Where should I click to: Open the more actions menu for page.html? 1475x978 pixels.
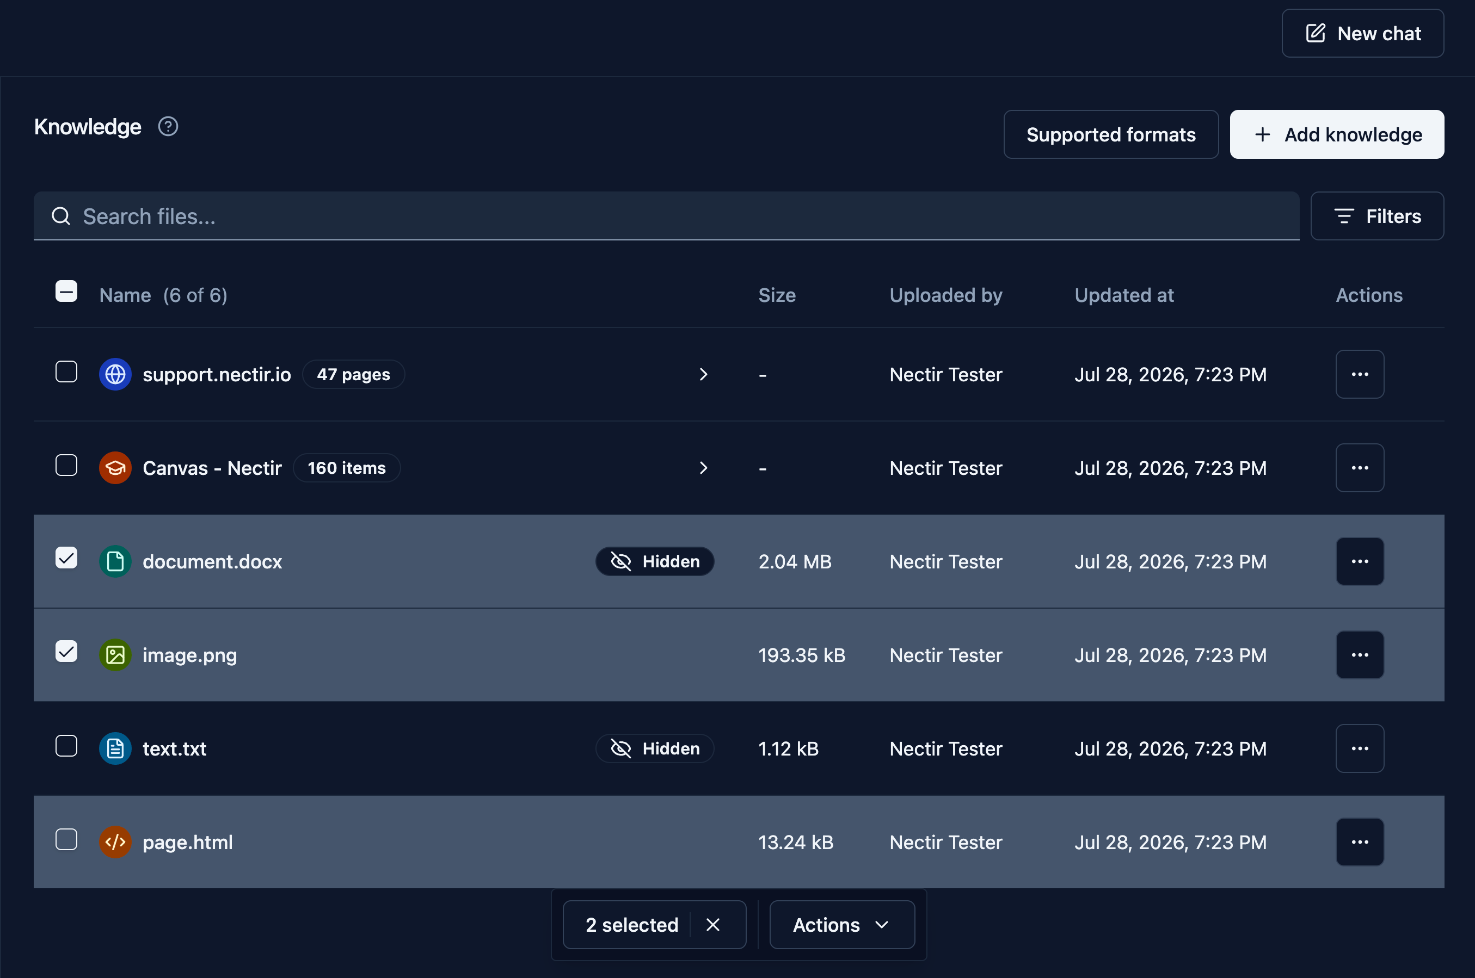pos(1360,842)
